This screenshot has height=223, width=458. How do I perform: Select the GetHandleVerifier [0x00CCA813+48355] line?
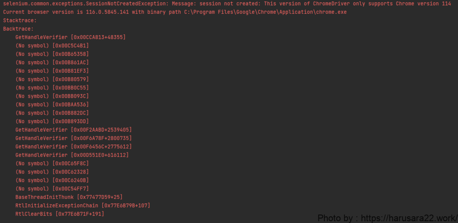[70, 37]
